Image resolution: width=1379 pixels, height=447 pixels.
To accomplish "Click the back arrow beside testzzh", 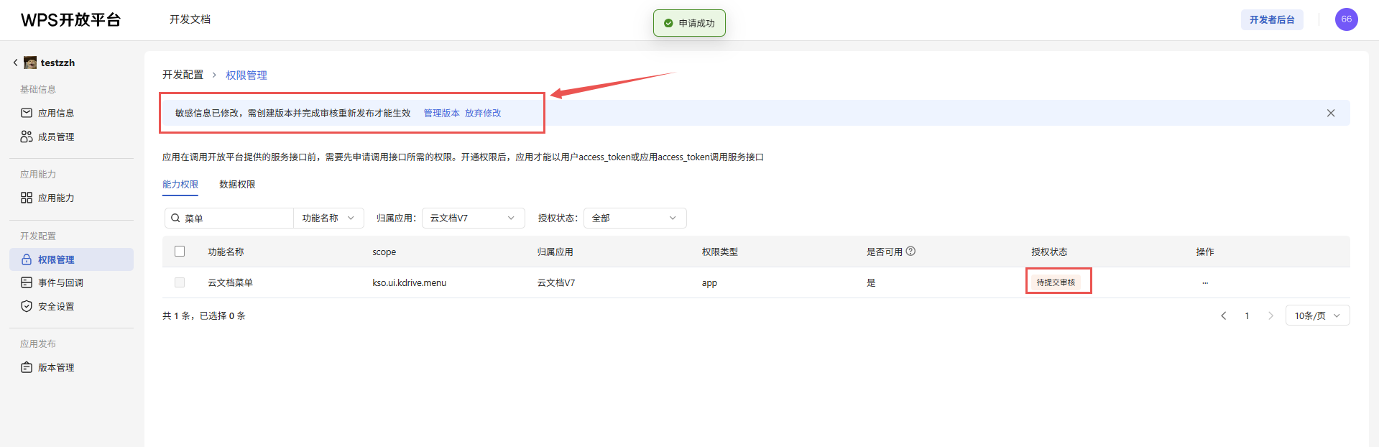I will (x=15, y=63).
